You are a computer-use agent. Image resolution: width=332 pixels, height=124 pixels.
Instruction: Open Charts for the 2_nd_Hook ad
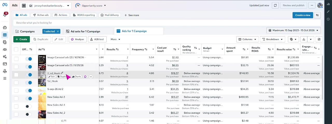[x=77, y=77]
